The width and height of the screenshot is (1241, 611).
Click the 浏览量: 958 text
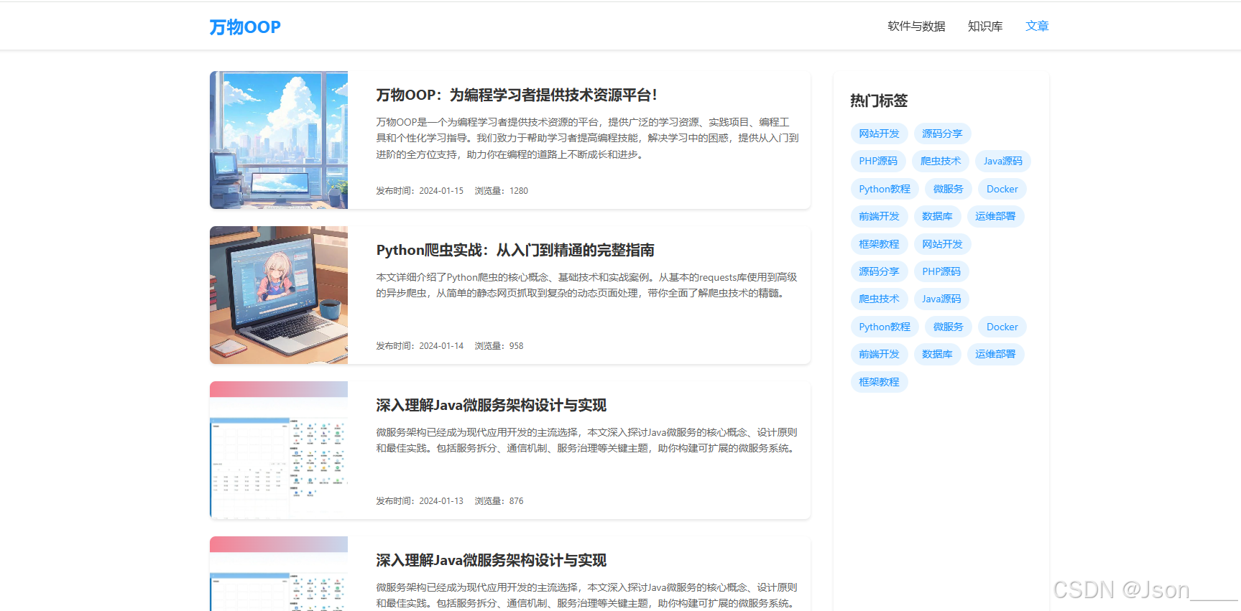[499, 346]
